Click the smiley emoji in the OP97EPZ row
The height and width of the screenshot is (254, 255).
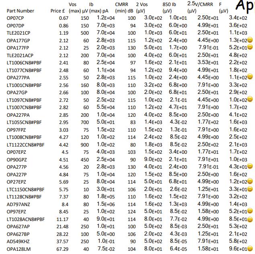[x=250, y=211]
